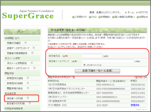Click key D04-8888880011 cell
The height and width of the screenshot is (112, 151).
(107, 97)
